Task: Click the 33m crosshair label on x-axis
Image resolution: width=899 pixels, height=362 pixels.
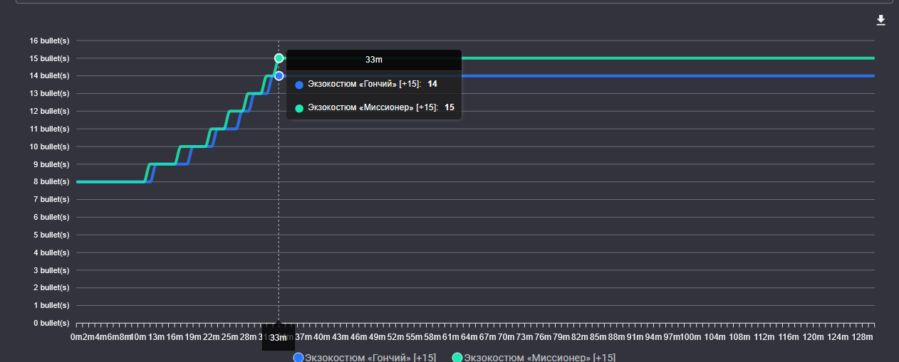Action: [x=278, y=338]
